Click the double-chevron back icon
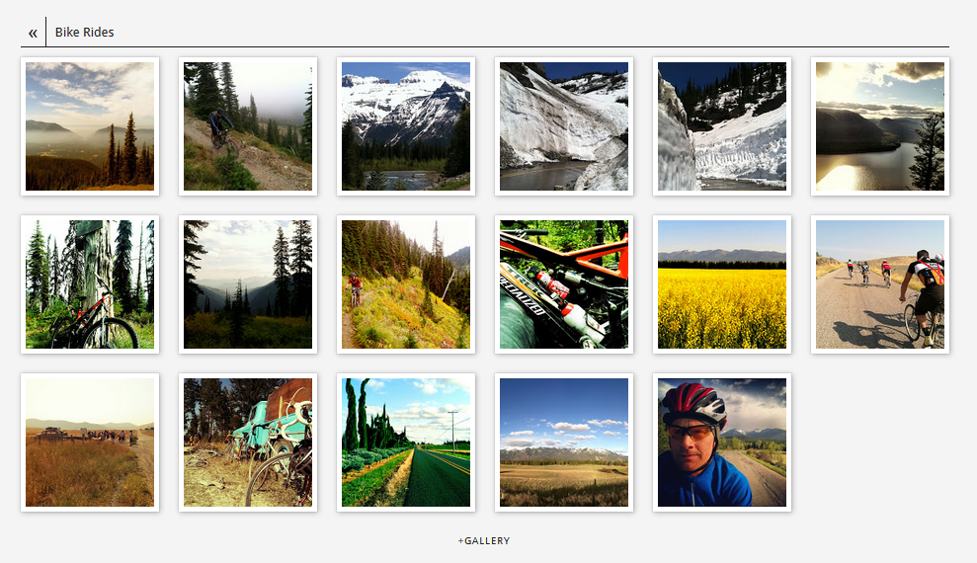Screen dimensions: 977x563 pos(33,33)
